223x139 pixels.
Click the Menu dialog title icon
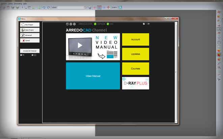point(20,19)
